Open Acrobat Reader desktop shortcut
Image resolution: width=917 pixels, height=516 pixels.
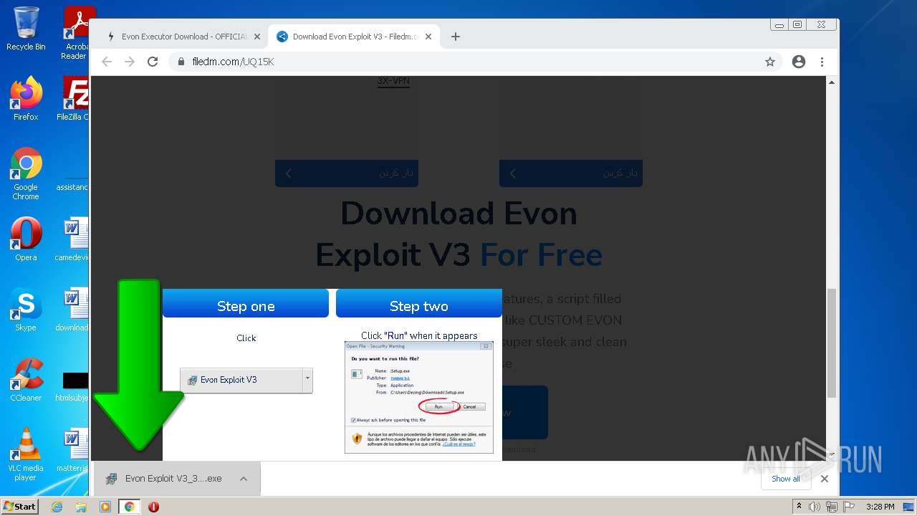tap(76, 33)
